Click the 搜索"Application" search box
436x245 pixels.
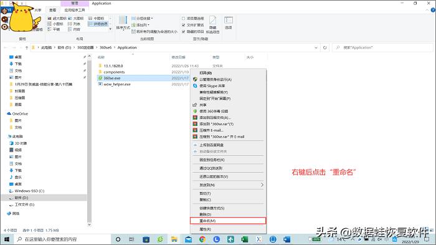pyautogui.click(x=383, y=47)
